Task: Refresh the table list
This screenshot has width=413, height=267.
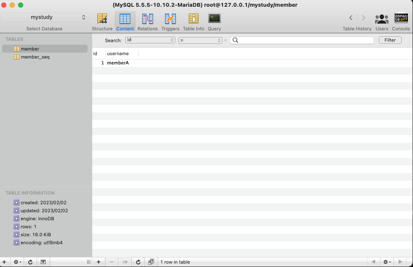Action: point(30,262)
